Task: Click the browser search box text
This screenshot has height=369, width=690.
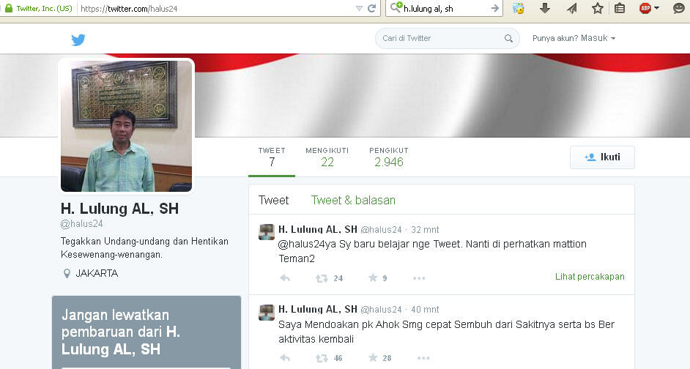Action: tap(429, 9)
